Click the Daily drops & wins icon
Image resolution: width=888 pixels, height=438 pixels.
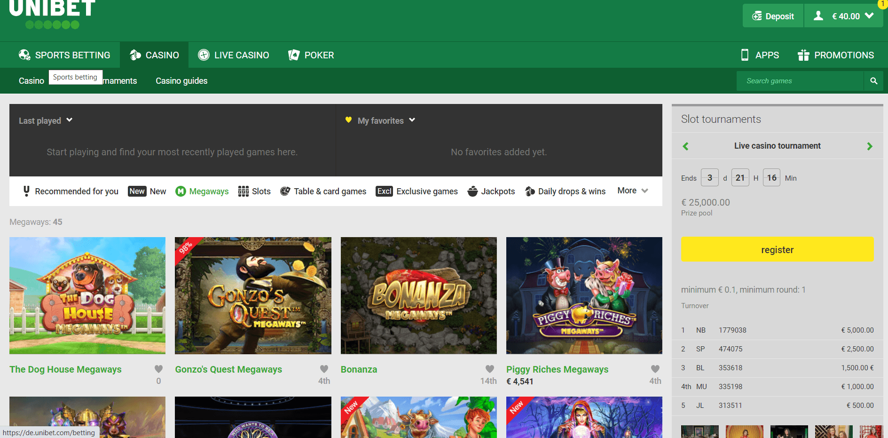pyautogui.click(x=530, y=191)
